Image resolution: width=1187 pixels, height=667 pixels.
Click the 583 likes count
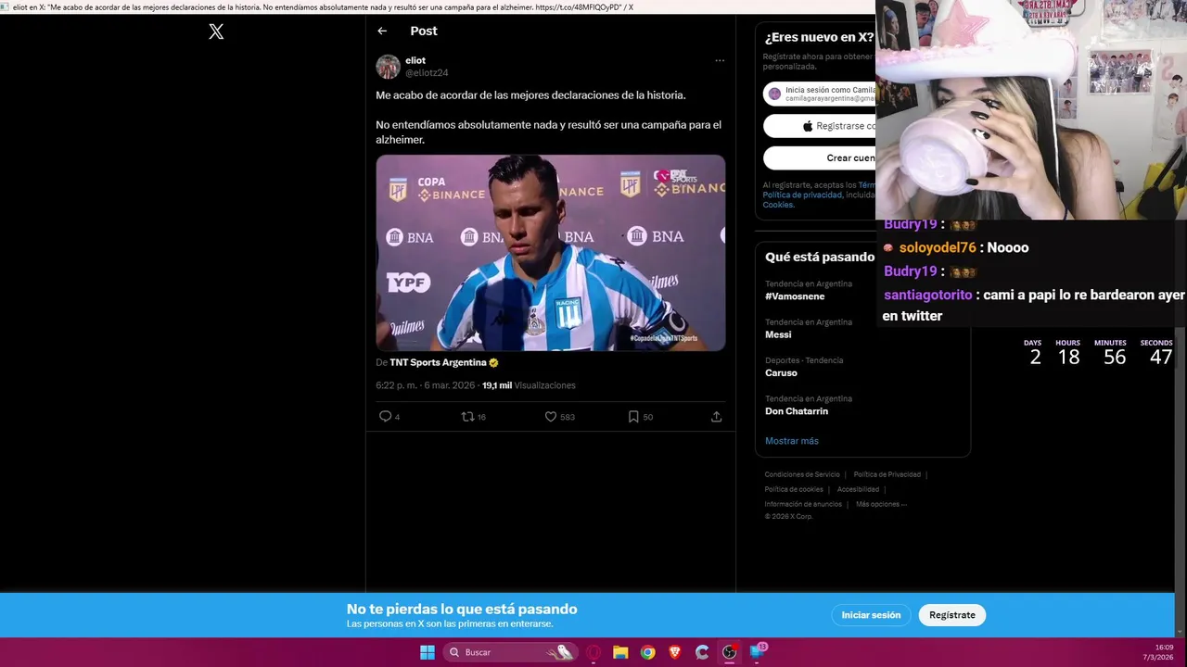pyautogui.click(x=568, y=417)
